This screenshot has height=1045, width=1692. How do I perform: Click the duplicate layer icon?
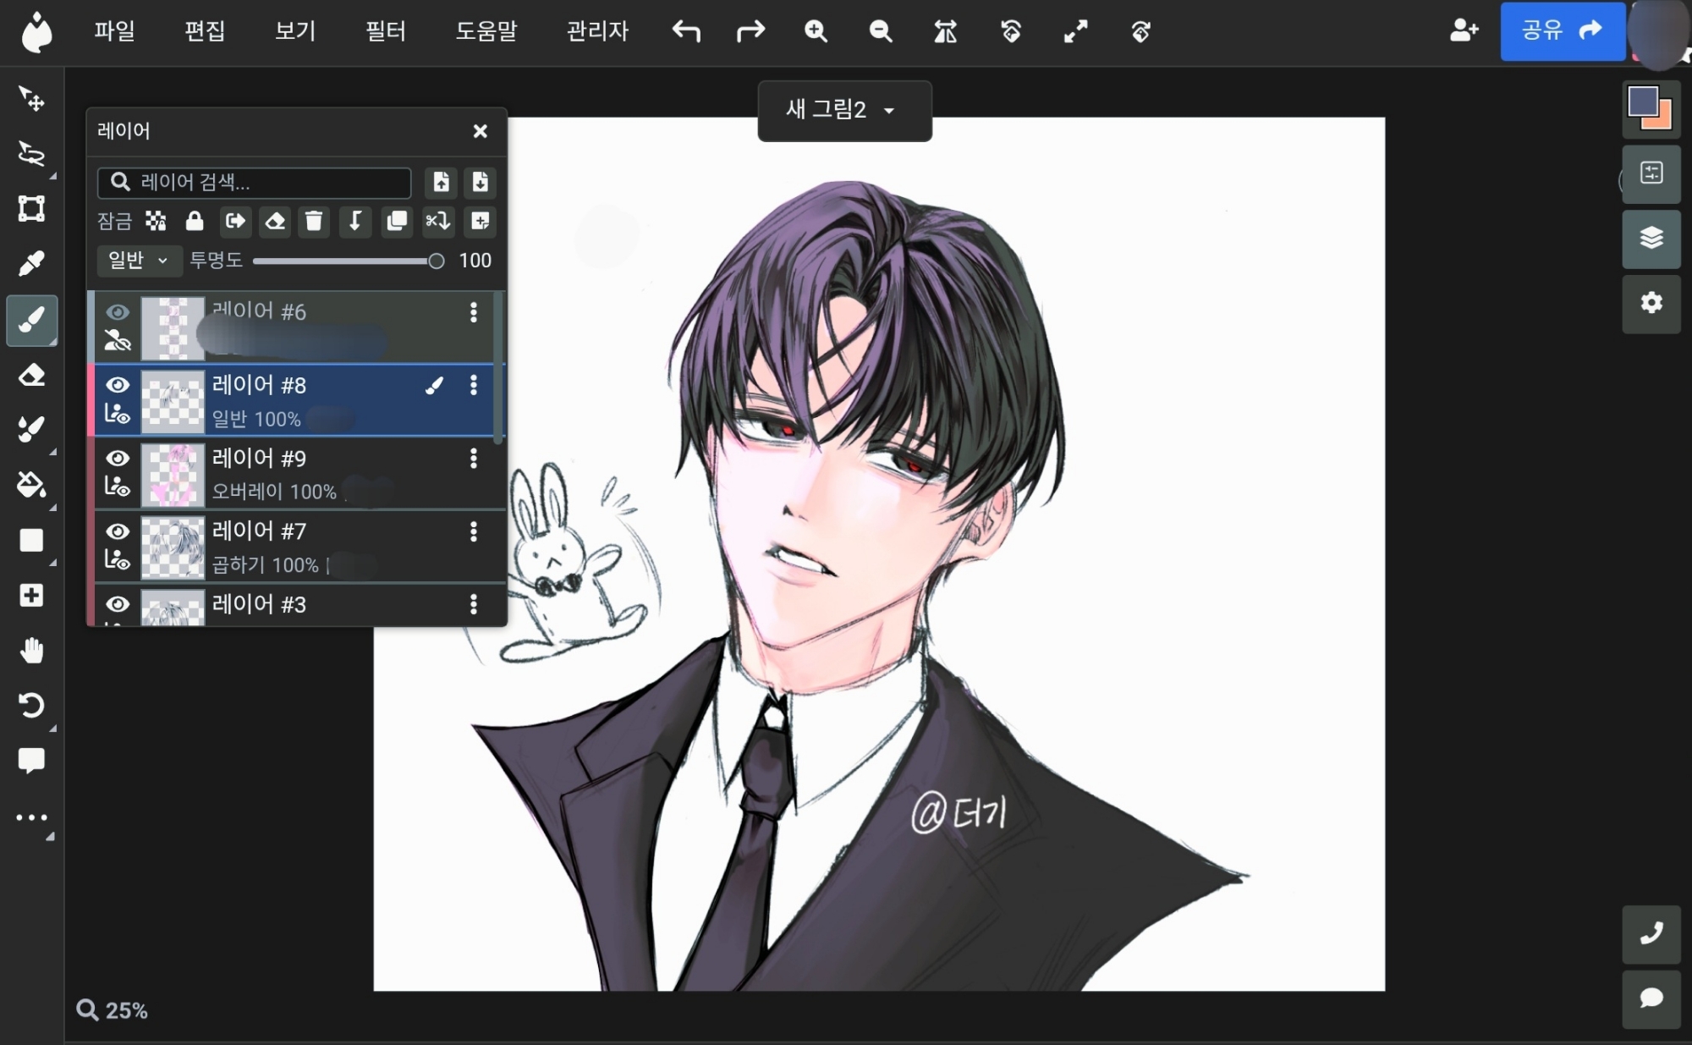pyautogui.click(x=396, y=222)
